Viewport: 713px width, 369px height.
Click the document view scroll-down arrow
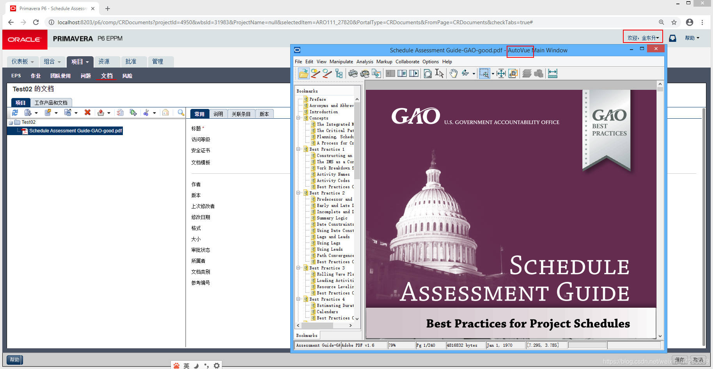pyautogui.click(x=660, y=336)
